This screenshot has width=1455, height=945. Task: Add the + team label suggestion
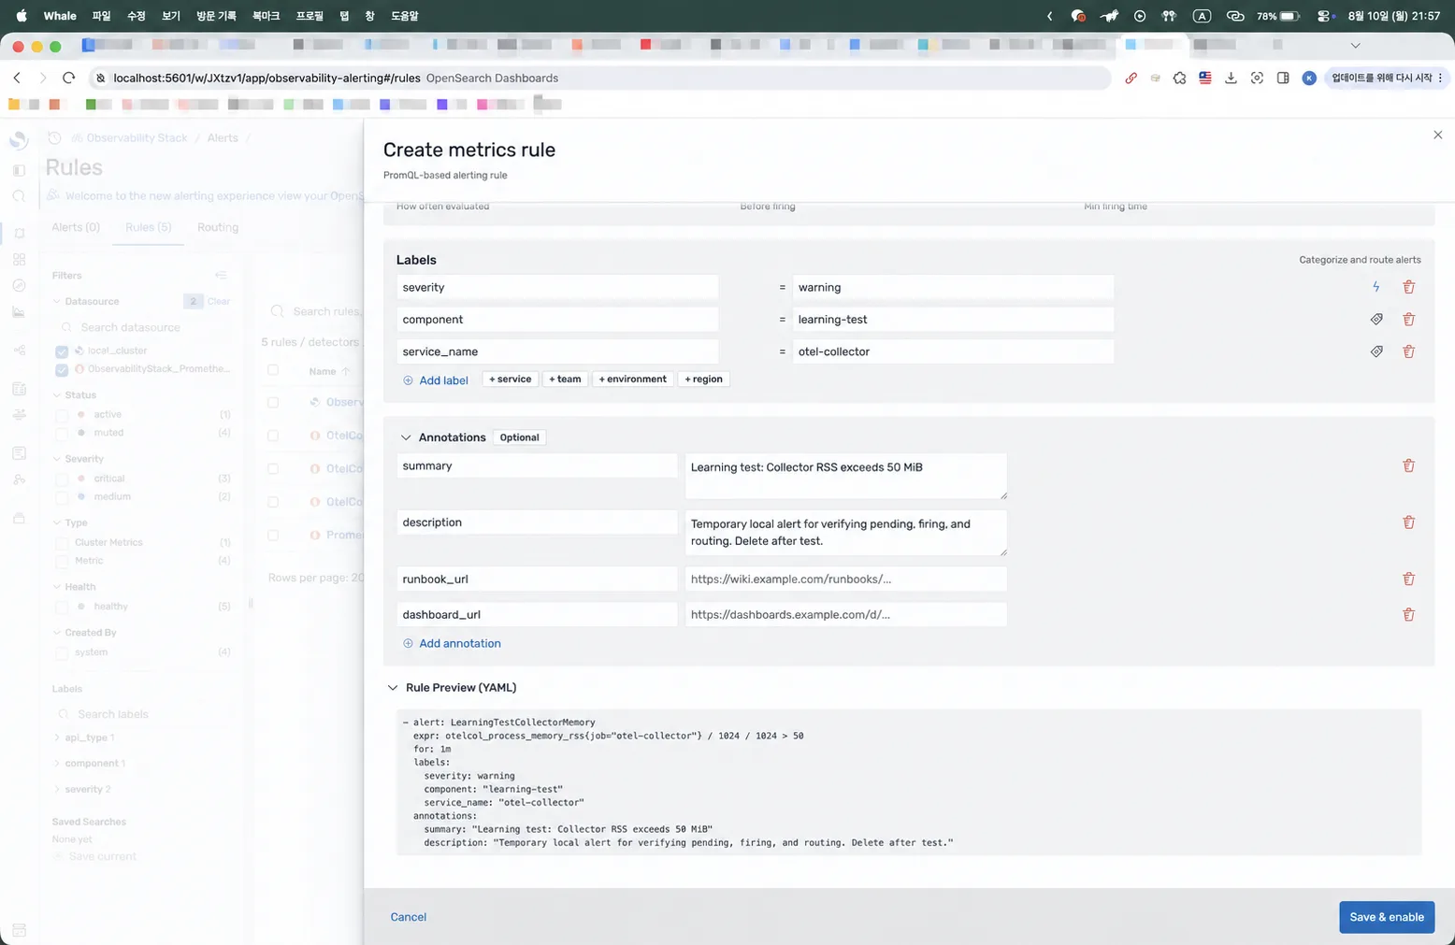coord(565,379)
